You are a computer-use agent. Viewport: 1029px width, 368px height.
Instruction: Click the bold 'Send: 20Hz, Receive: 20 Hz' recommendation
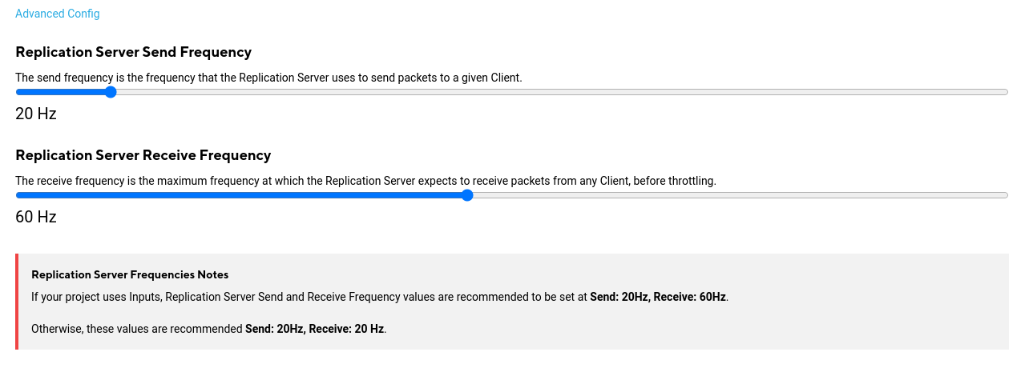pos(314,329)
